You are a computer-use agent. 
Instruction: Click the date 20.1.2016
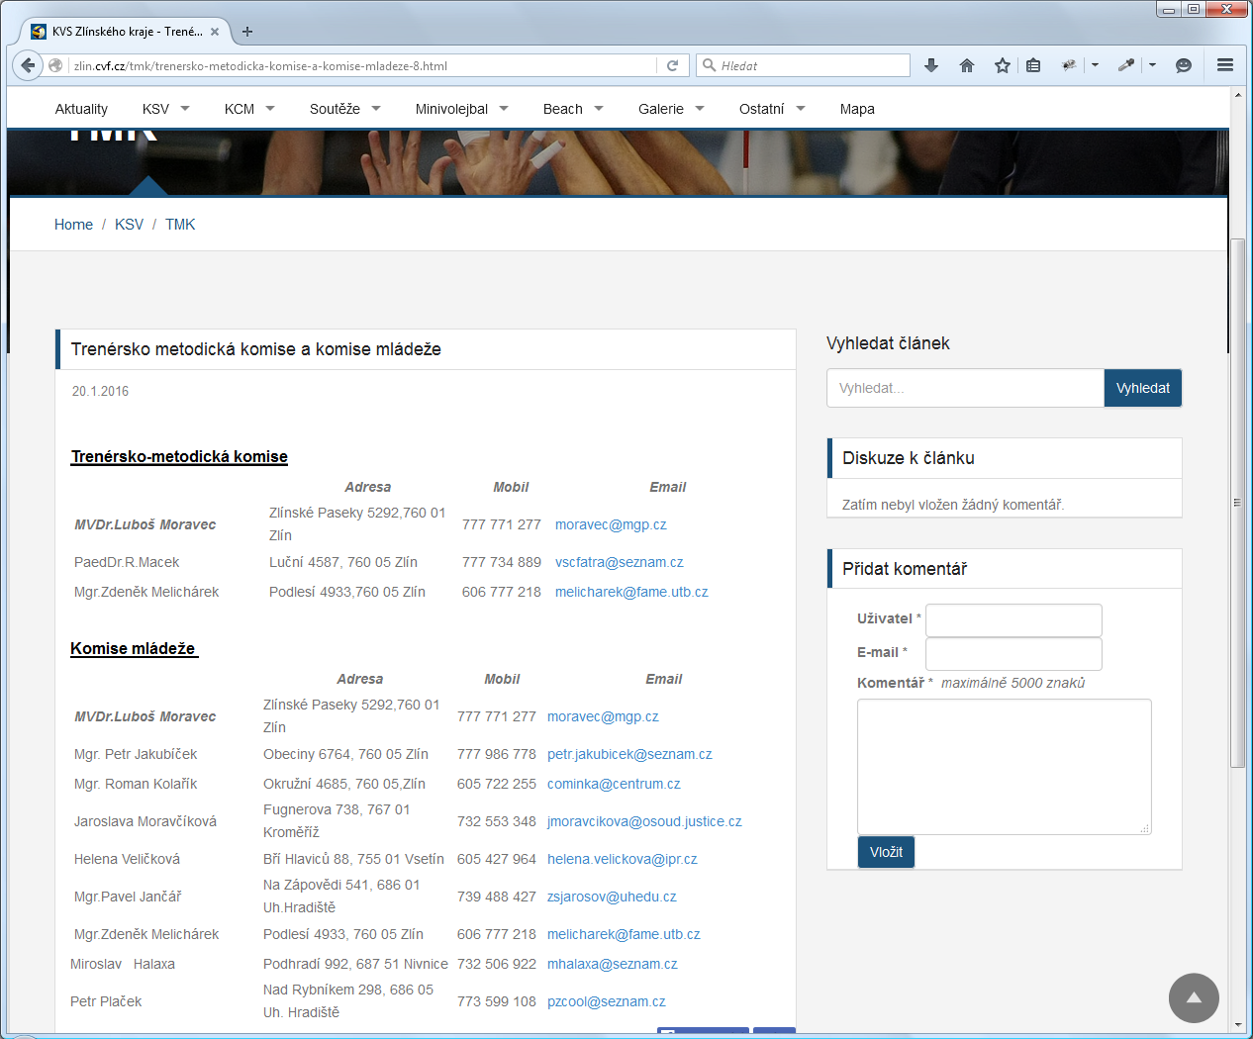coord(100,391)
